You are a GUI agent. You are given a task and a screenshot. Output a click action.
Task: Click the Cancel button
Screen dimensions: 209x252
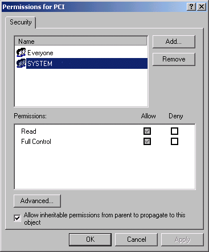click(x=136, y=239)
